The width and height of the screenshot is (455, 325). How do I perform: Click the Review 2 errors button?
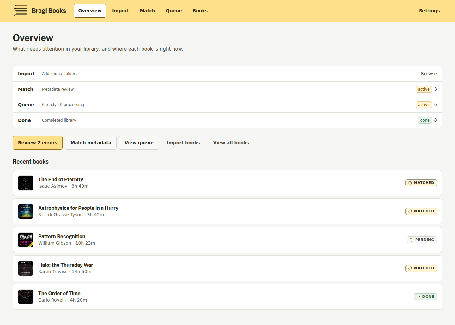[x=38, y=143]
